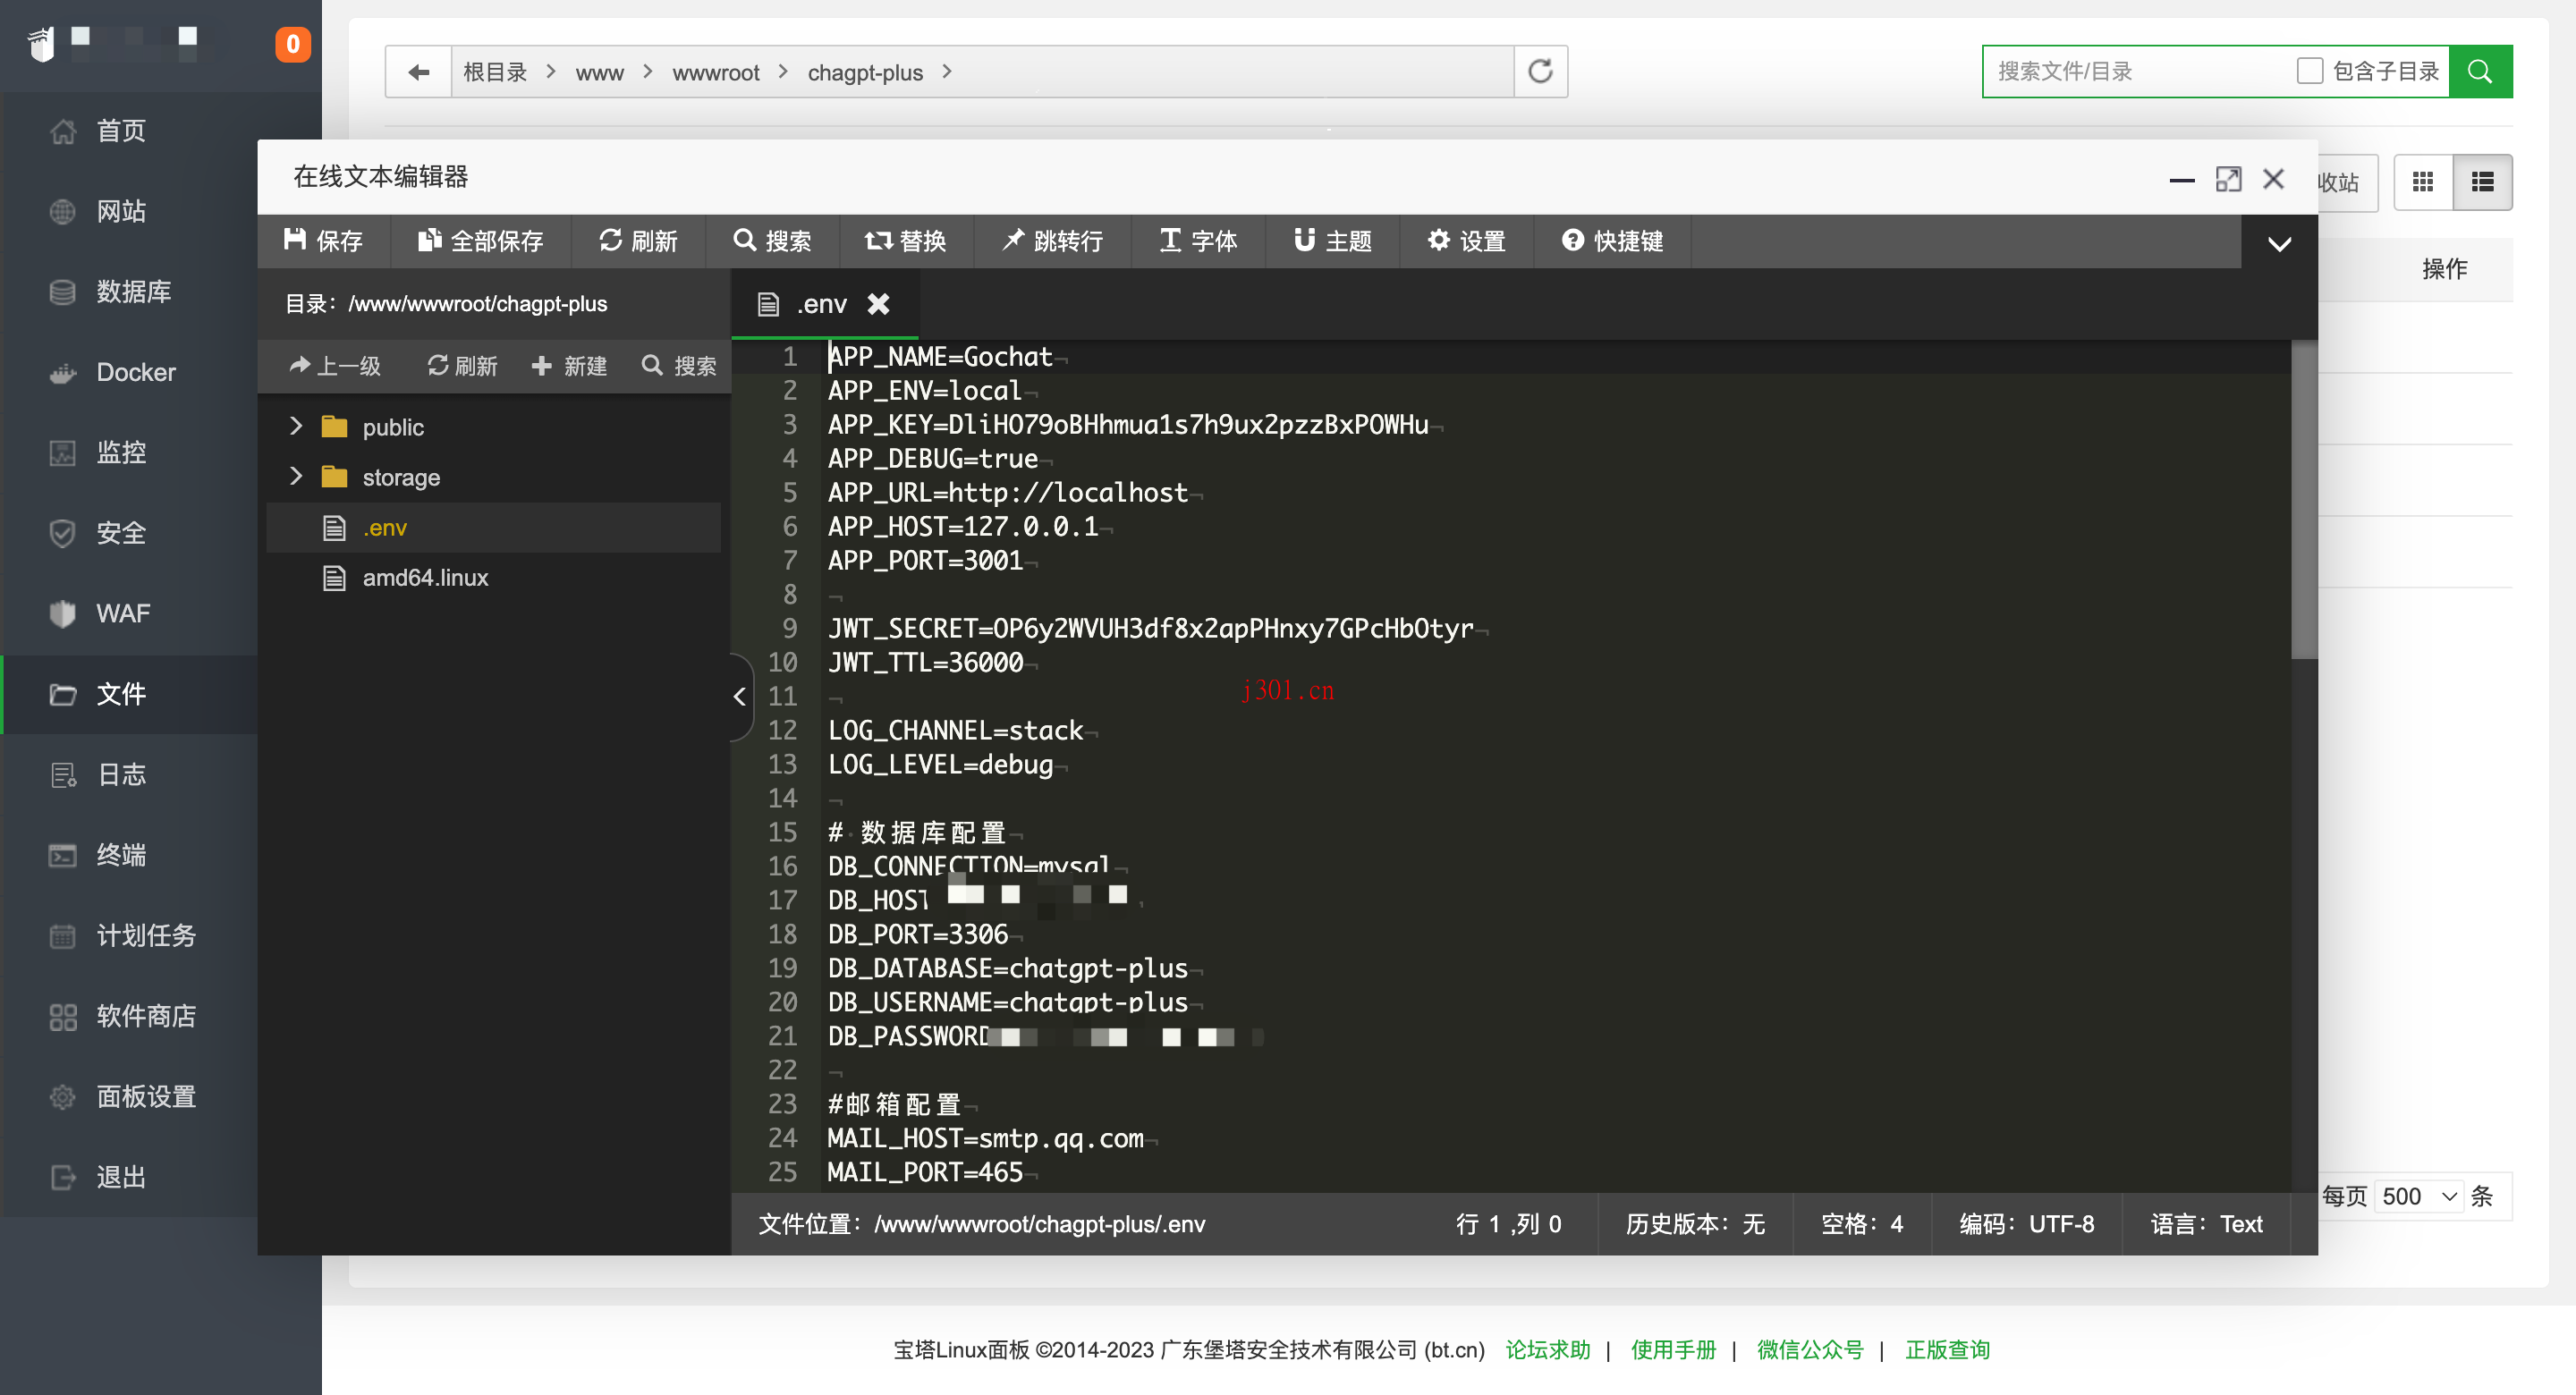Open the 每页 500 条 pagination dropdown
This screenshot has width=2576, height=1395.
click(x=2418, y=1196)
